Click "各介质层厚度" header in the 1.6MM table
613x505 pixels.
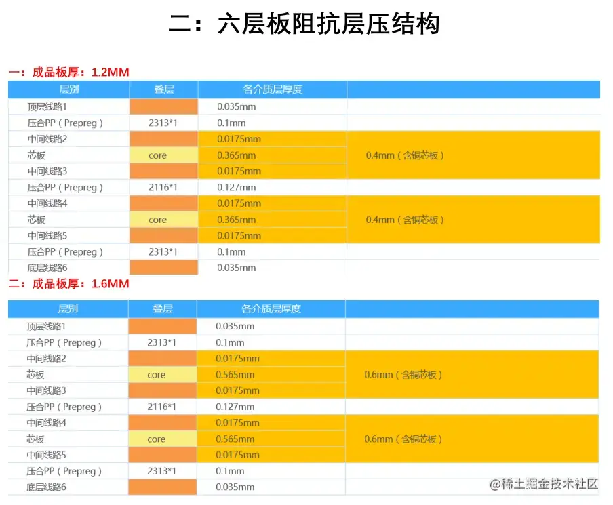tap(271, 309)
